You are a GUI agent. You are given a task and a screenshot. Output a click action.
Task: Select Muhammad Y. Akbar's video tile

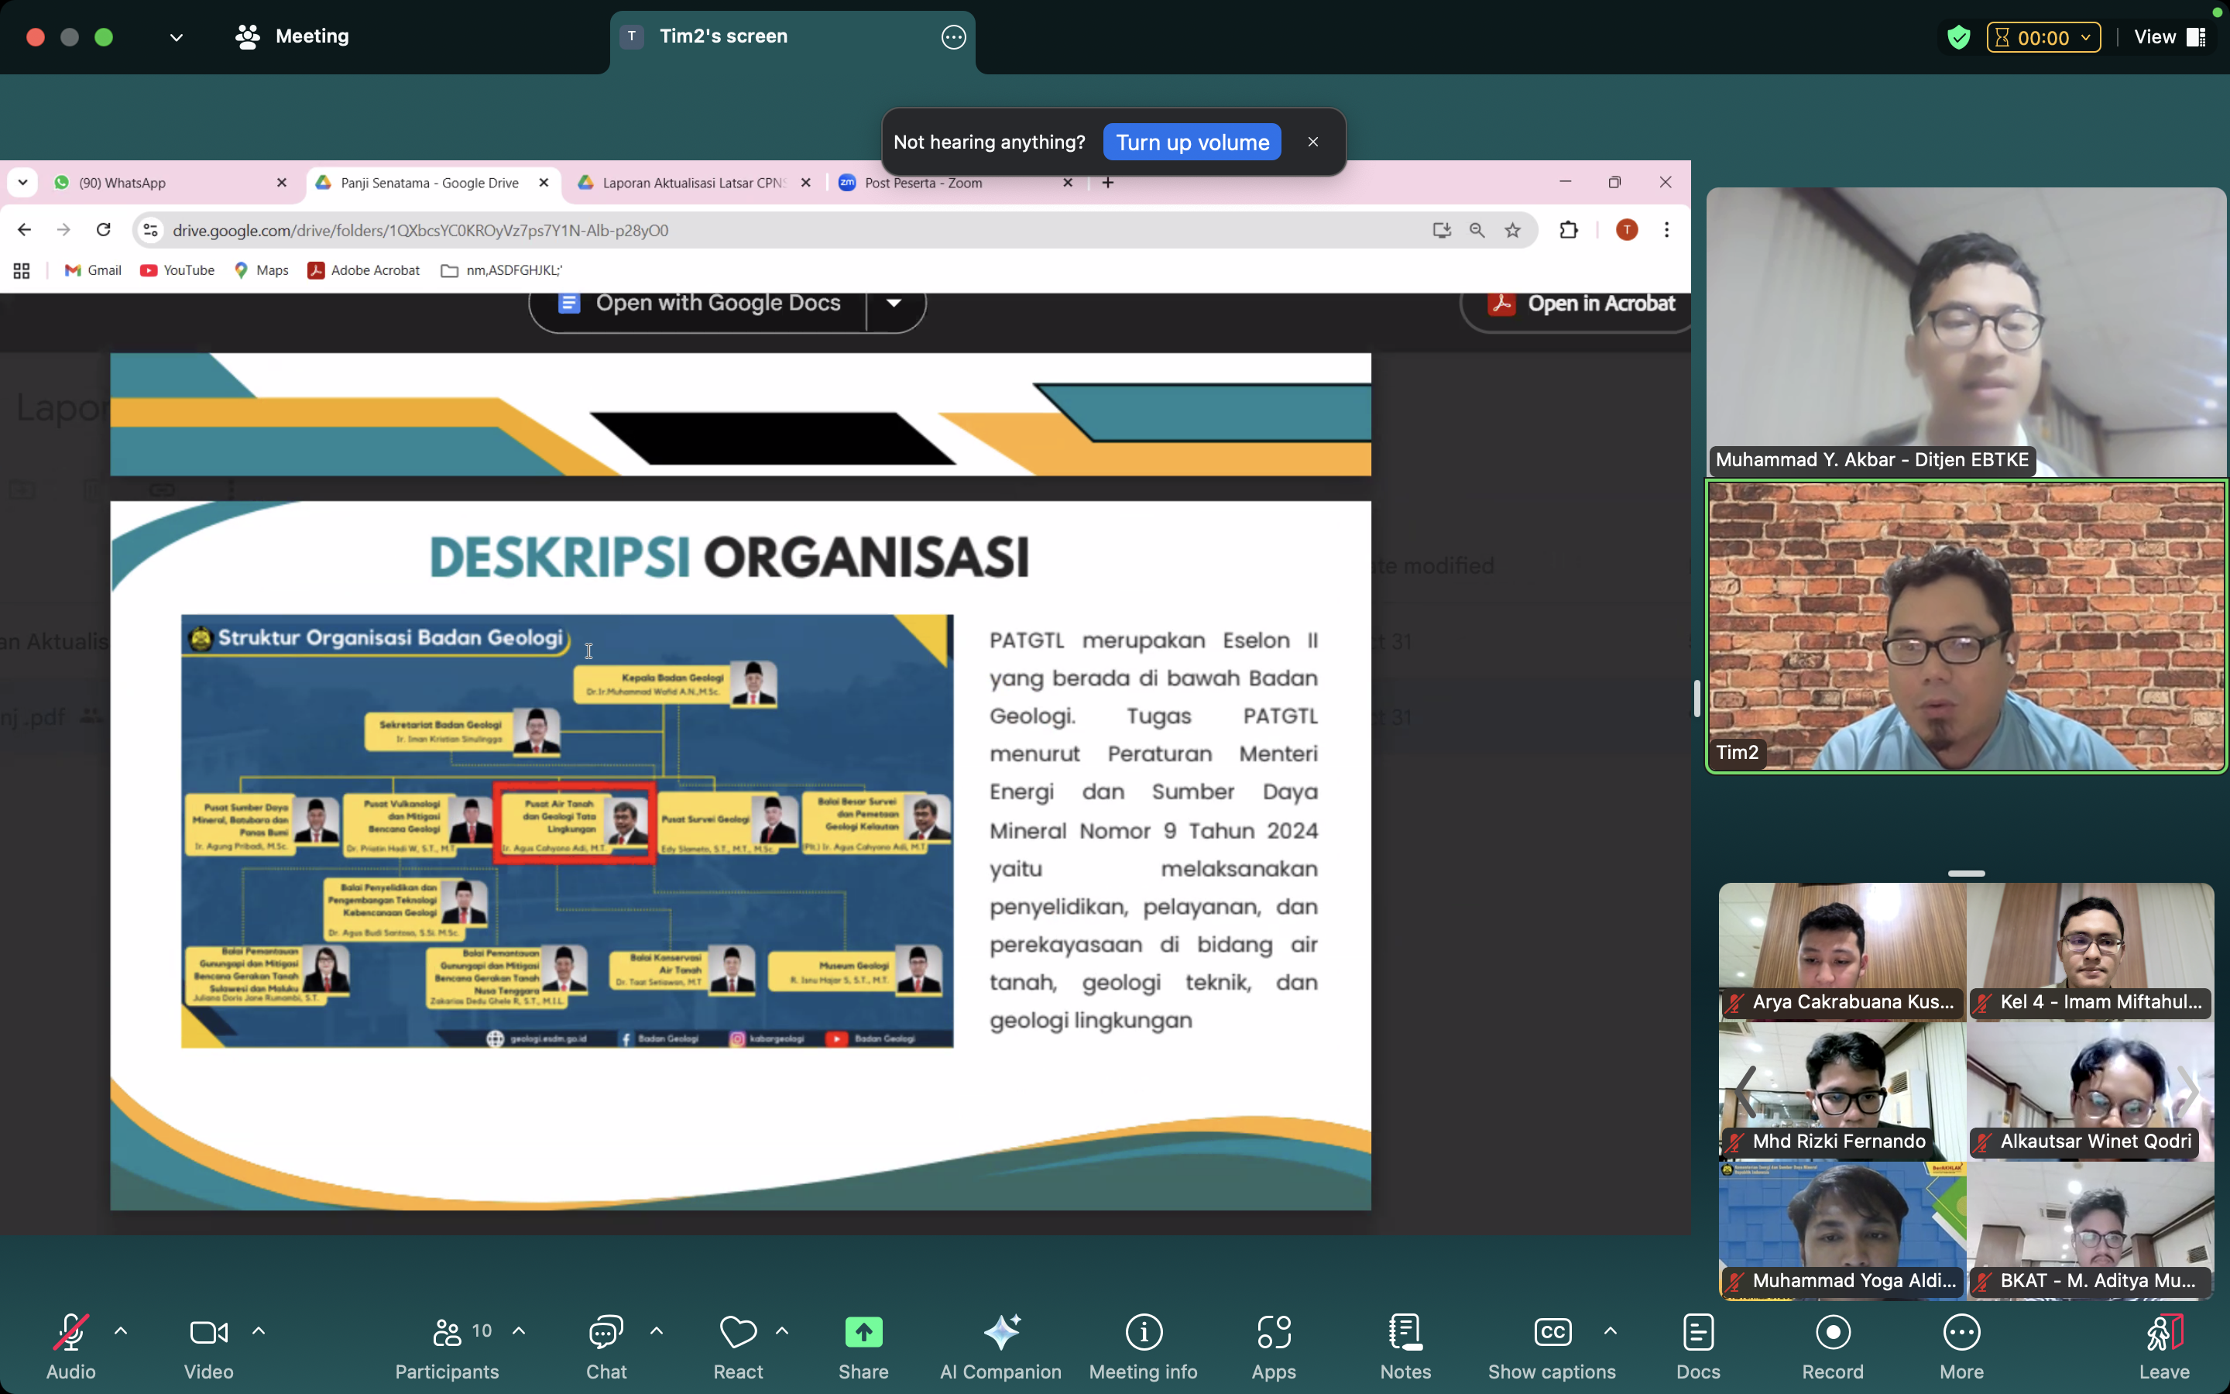[x=1965, y=332]
